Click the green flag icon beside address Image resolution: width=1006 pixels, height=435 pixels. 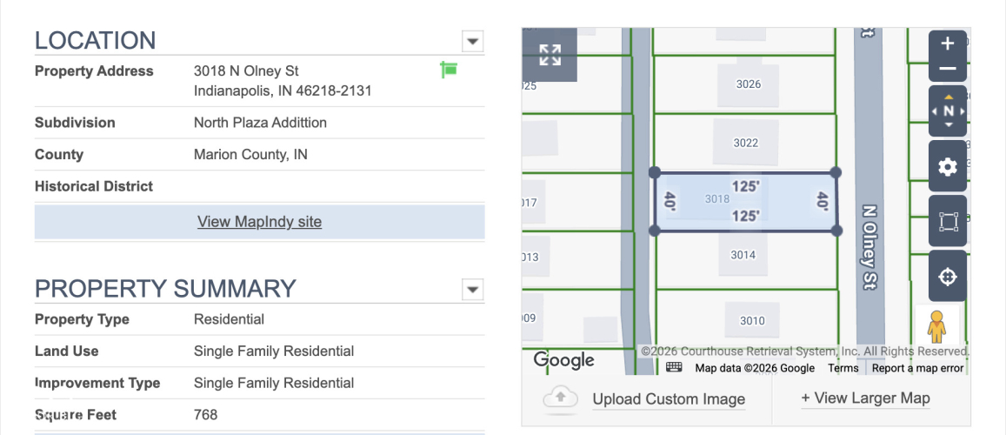coord(449,70)
